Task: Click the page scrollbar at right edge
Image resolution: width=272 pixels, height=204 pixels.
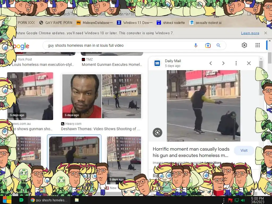Action: [x=270, y=58]
